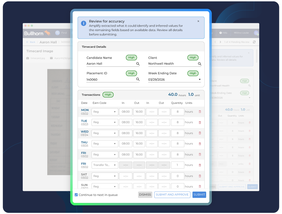Click Mildred Louise user name in header
Viewport: 282px width, 214px height.
pos(241,33)
